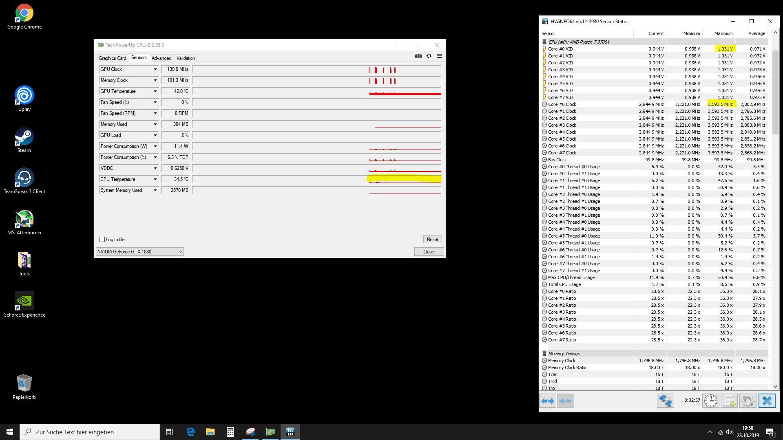
Task: Click GPU-Z screenshot camera icon
Action: tap(418, 56)
